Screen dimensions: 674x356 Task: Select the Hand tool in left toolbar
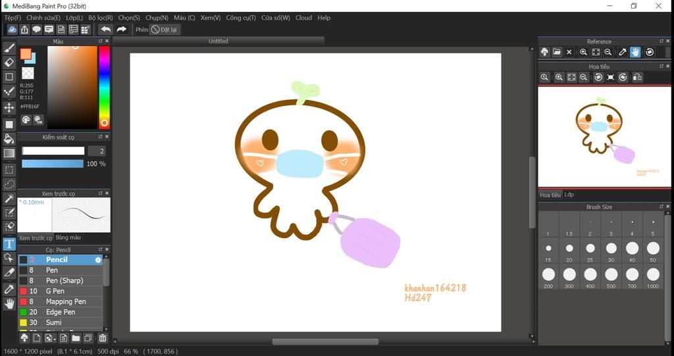(9, 304)
